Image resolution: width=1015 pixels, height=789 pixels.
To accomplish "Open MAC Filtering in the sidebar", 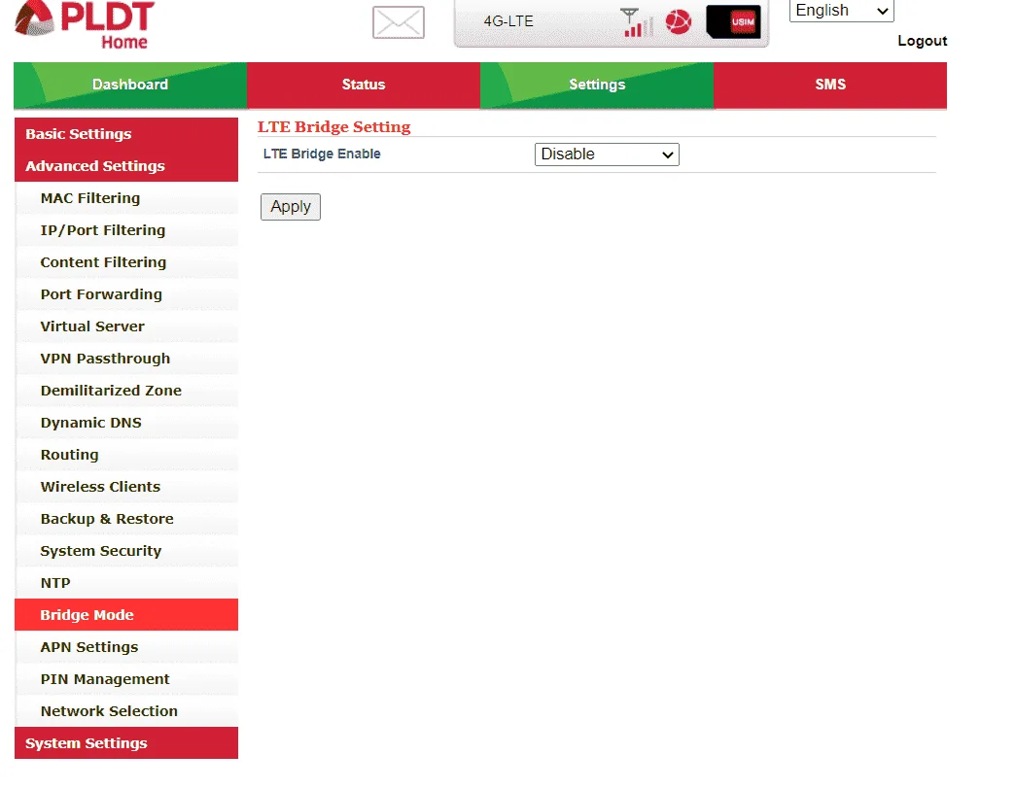I will [x=126, y=198].
